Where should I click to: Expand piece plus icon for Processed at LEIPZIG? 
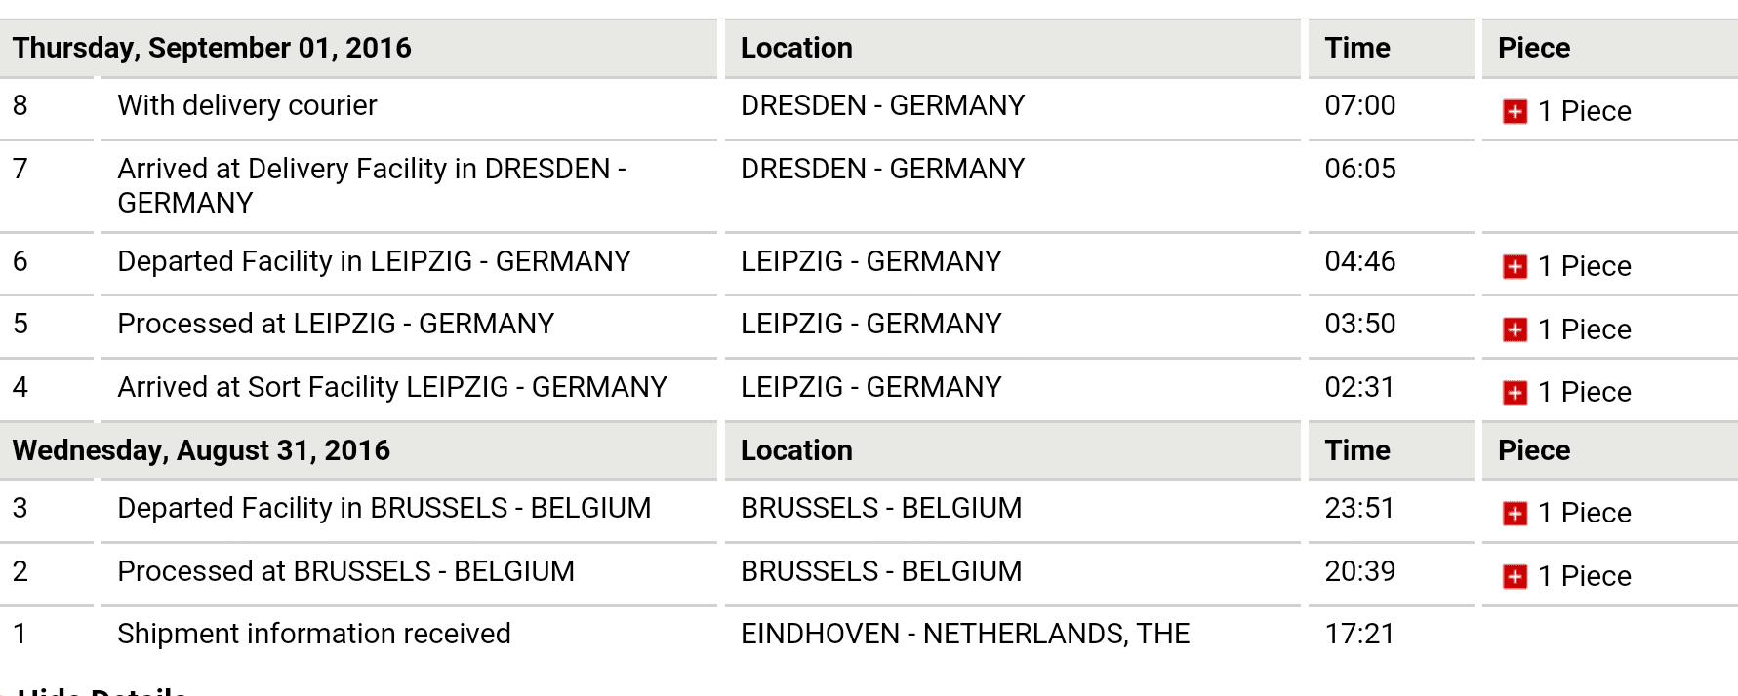[x=1515, y=330]
